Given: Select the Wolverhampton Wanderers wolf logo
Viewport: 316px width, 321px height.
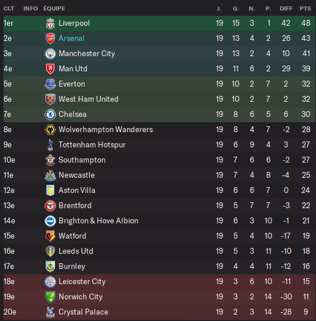Looking at the screenshot, I should [50, 130].
